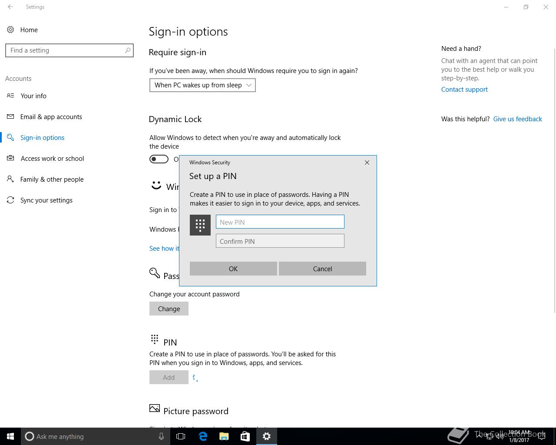556x445 pixels.
Task: Click the search magnifier icon in Find a setting
Action: [128, 50]
